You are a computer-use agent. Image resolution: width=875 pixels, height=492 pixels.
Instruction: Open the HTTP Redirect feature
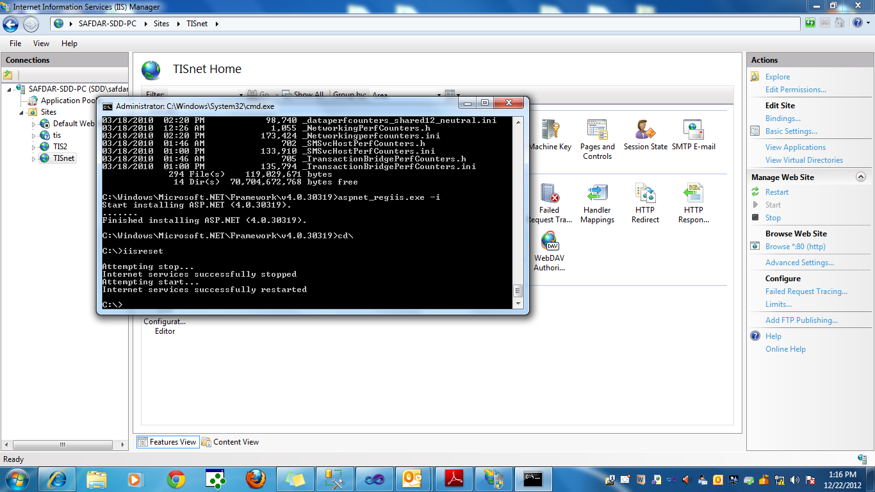tap(645, 203)
